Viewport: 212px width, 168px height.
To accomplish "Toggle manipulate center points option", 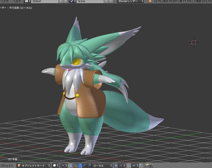I will coord(70,166).
